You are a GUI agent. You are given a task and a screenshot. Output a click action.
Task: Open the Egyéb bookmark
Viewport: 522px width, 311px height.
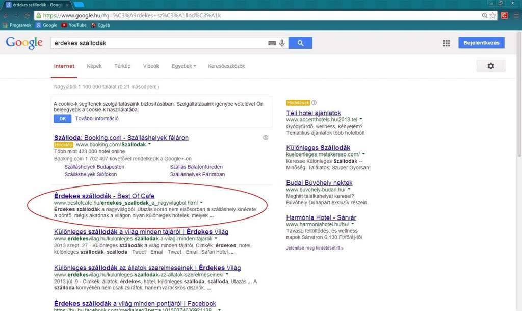(x=100, y=25)
